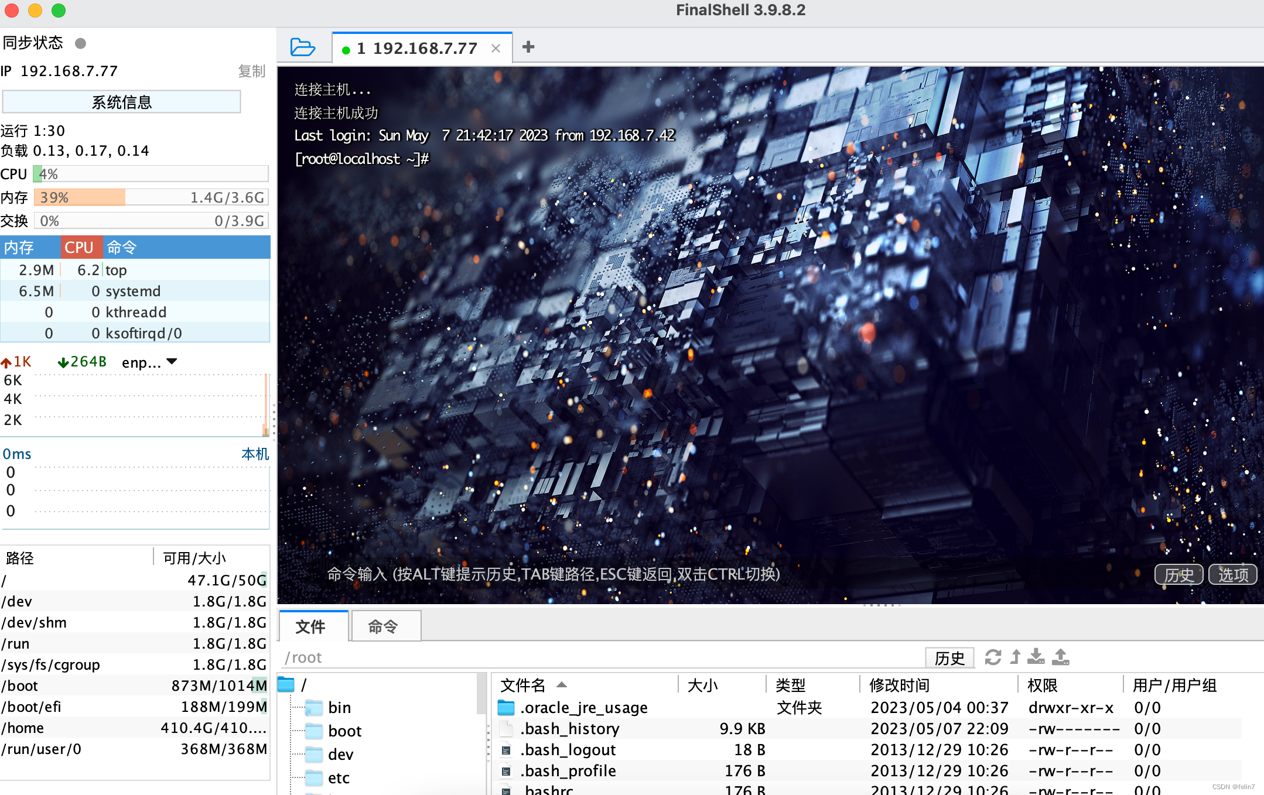Sort files by 文件名 column header

pos(586,685)
